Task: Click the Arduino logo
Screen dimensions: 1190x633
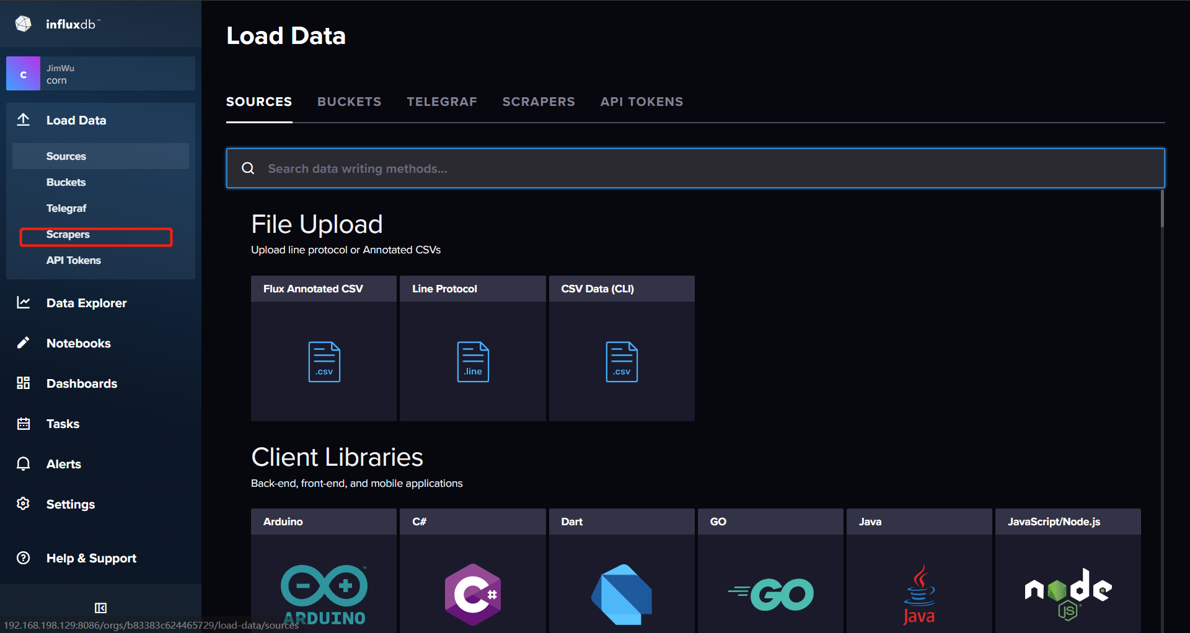Action: click(324, 593)
